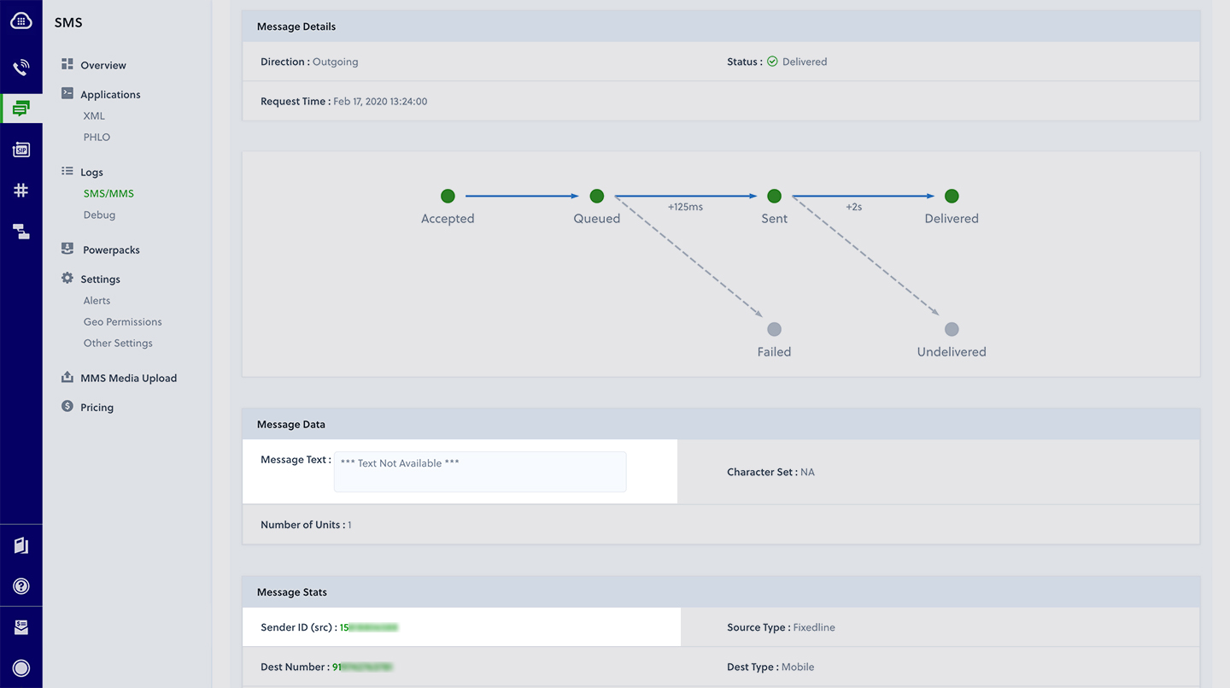Click the green Sender ID number link
Image resolution: width=1230 pixels, height=688 pixels.
pyautogui.click(x=369, y=627)
